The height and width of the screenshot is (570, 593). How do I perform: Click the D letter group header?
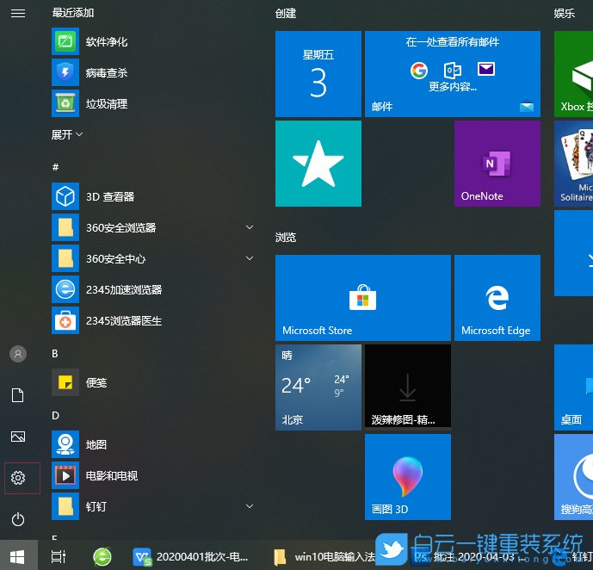coord(55,415)
